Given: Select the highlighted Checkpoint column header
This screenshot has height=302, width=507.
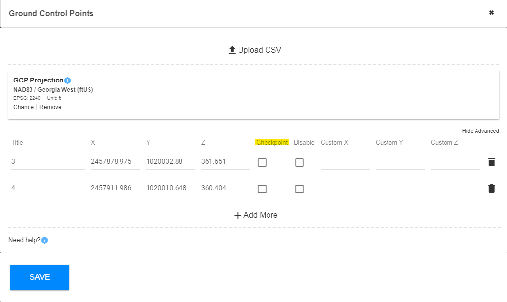Looking at the screenshot, I should click(x=271, y=142).
